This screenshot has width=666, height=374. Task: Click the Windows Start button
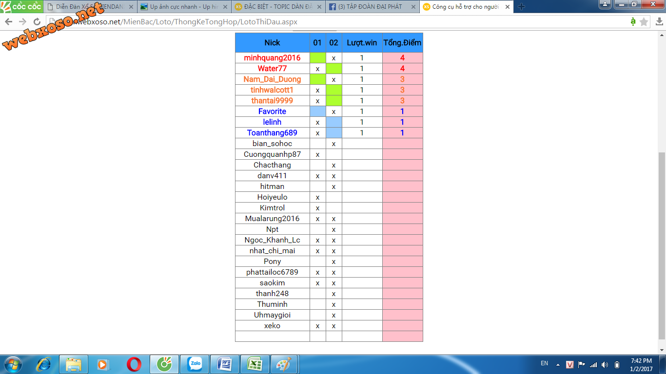[x=13, y=364]
